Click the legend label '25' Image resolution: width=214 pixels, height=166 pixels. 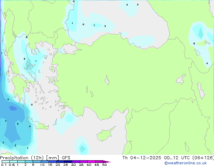coord(65,165)
